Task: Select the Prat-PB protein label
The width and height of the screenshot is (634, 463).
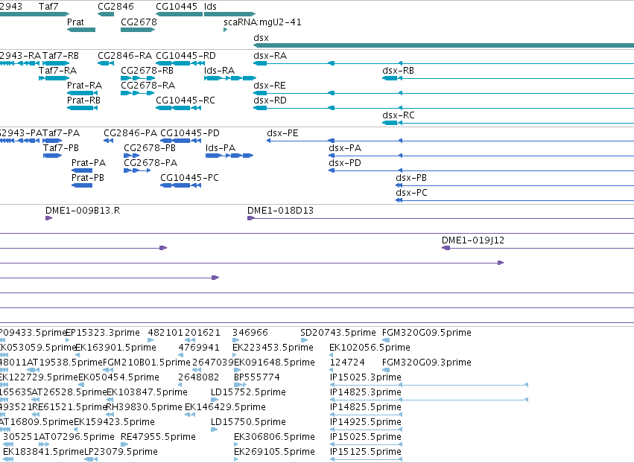Action: coord(88,178)
